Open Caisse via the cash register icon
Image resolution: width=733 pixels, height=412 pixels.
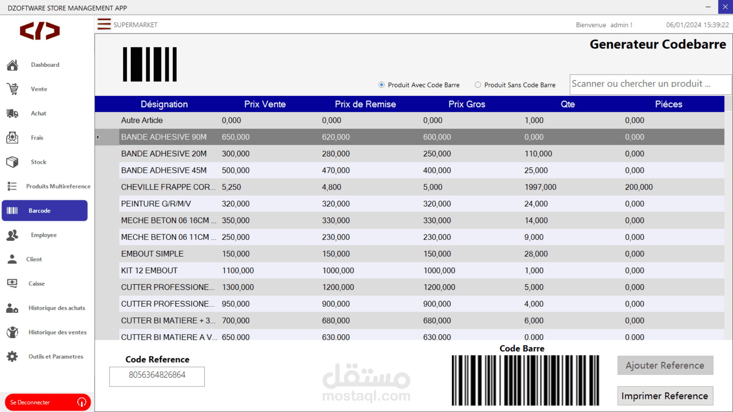(x=12, y=283)
